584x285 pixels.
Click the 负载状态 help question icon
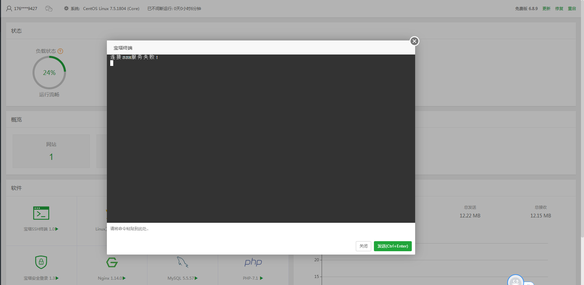(x=60, y=51)
